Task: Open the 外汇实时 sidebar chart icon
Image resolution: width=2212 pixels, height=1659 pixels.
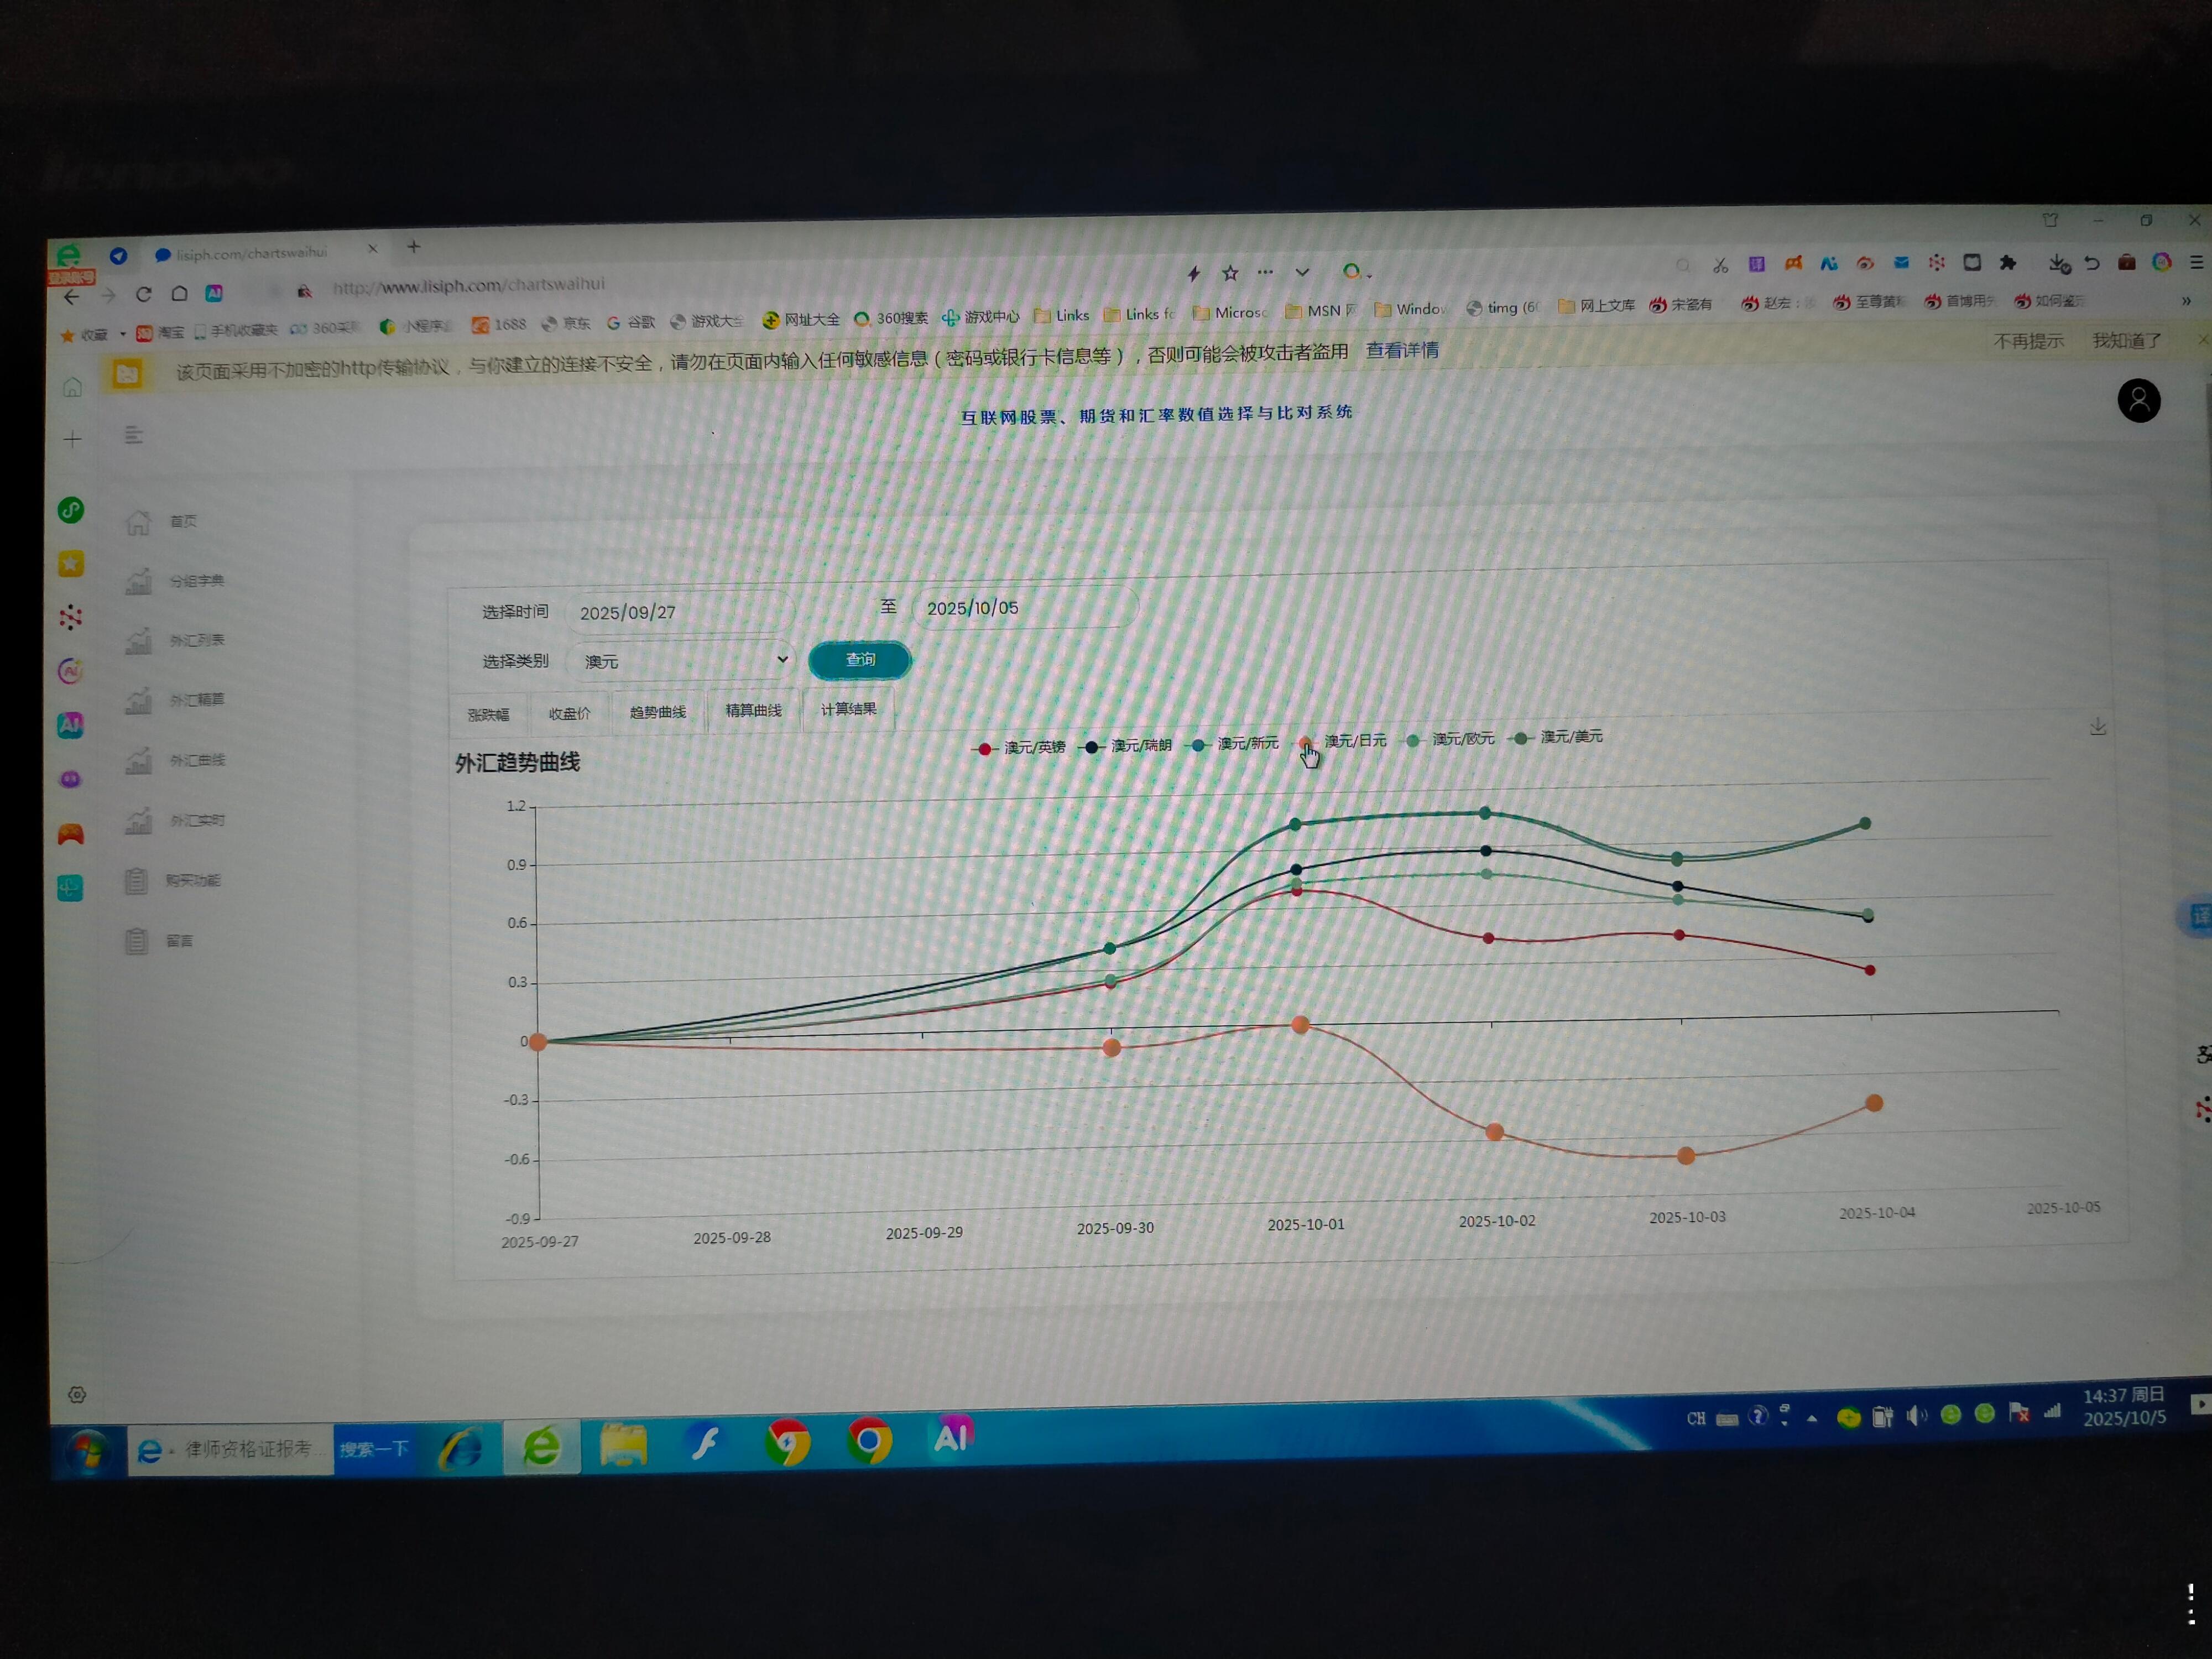Action: point(138,821)
